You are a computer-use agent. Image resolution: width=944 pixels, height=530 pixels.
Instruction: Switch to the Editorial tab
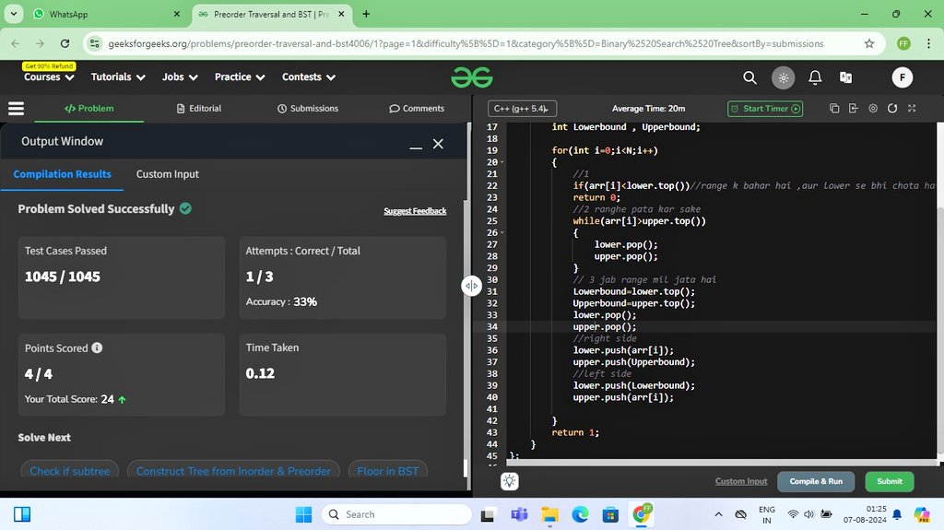tap(199, 109)
